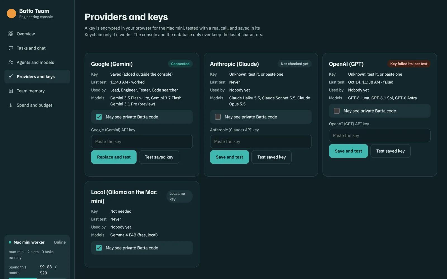Viewport: 447px width, 279px height.
Task: Click GPT-6 Luna models list text
Action: point(382,98)
